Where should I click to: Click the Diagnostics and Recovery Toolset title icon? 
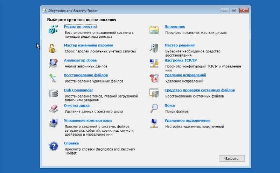point(45,10)
